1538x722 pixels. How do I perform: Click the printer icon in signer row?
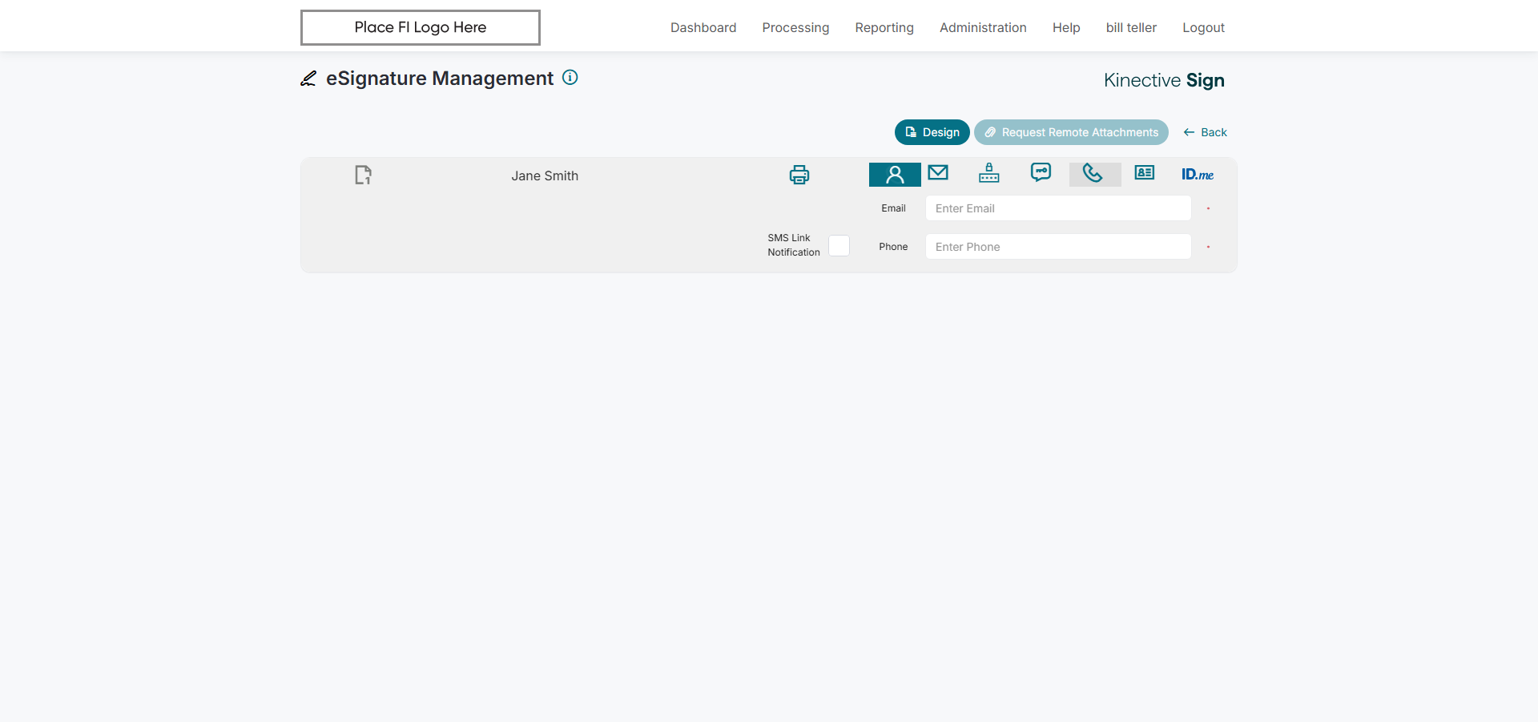pyautogui.click(x=799, y=175)
